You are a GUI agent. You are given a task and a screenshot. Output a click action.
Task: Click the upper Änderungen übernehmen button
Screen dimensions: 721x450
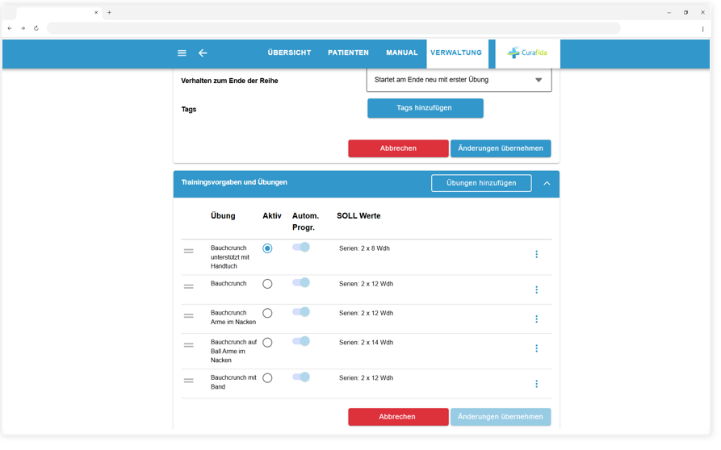click(501, 148)
